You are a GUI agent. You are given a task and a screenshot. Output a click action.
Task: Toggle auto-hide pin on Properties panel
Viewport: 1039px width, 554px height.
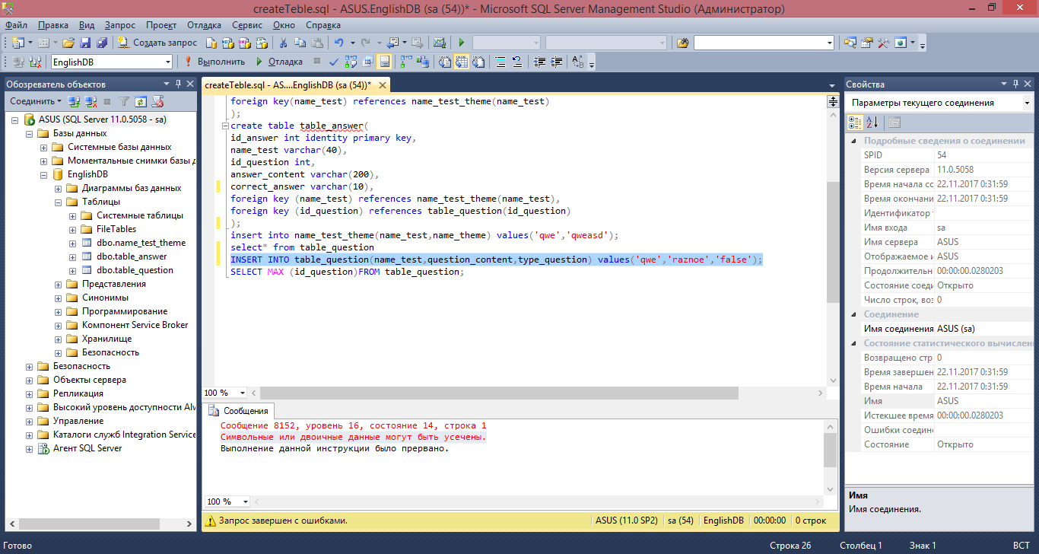[1015, 84]
